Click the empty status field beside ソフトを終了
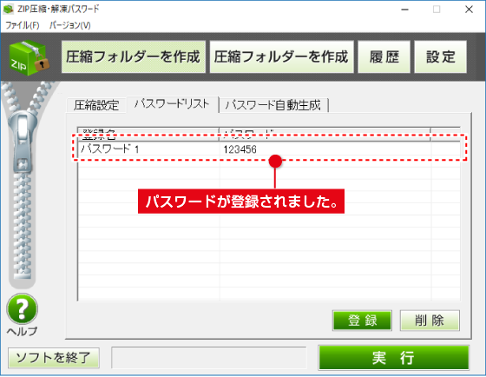486x377 pixels. [209, 358]
